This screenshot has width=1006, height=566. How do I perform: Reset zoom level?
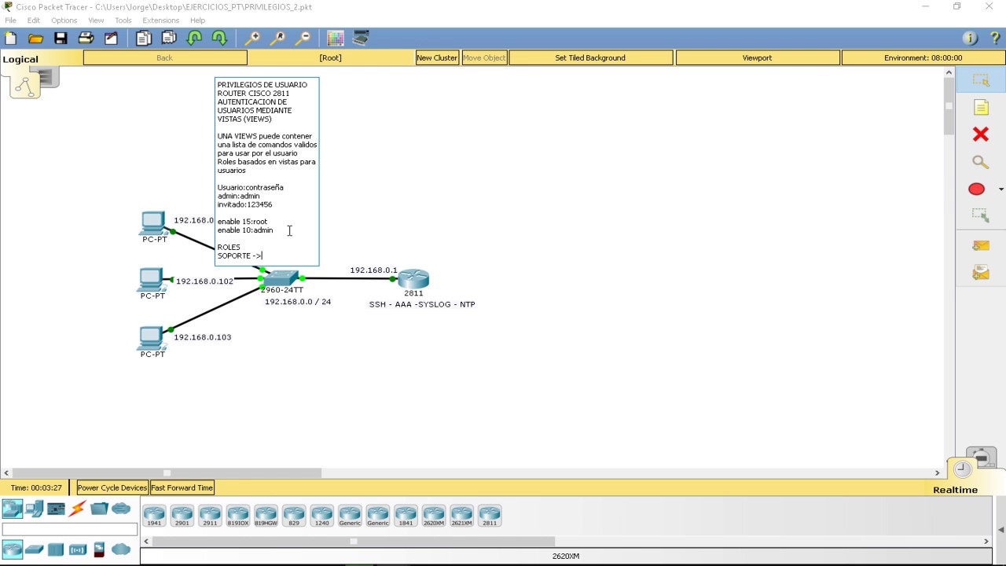(277, 38)
